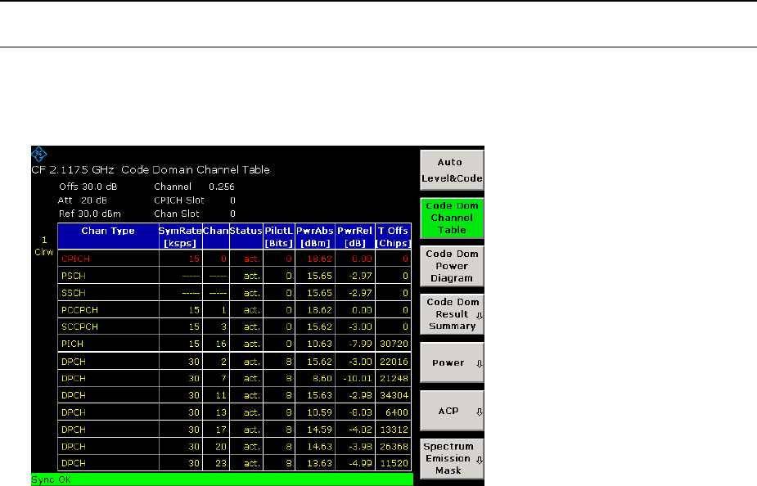This screenshot has width=757, height=486.
Task: Open Code Dom Result Summary submenu
Action: pyautogui.click(x=452, y=314)
